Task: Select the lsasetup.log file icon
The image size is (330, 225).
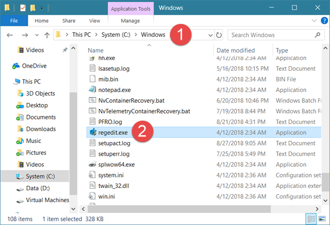Action: (92, 68)
